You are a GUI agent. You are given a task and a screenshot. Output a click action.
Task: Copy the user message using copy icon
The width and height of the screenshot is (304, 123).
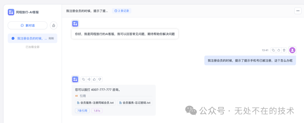coord(273,50)
